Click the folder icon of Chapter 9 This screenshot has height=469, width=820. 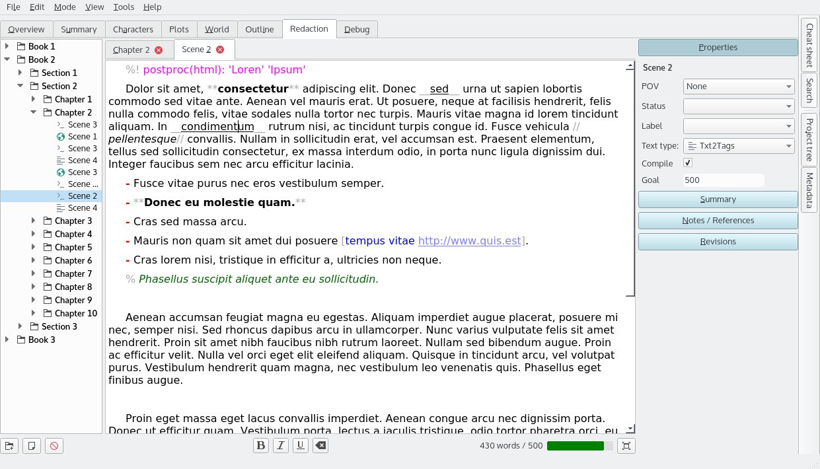click(47, 301)
